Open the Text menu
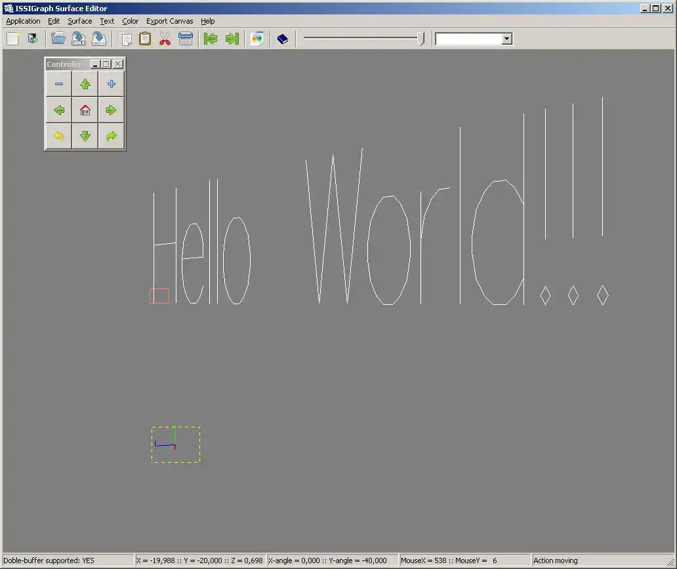 click(x=107, y=21)
